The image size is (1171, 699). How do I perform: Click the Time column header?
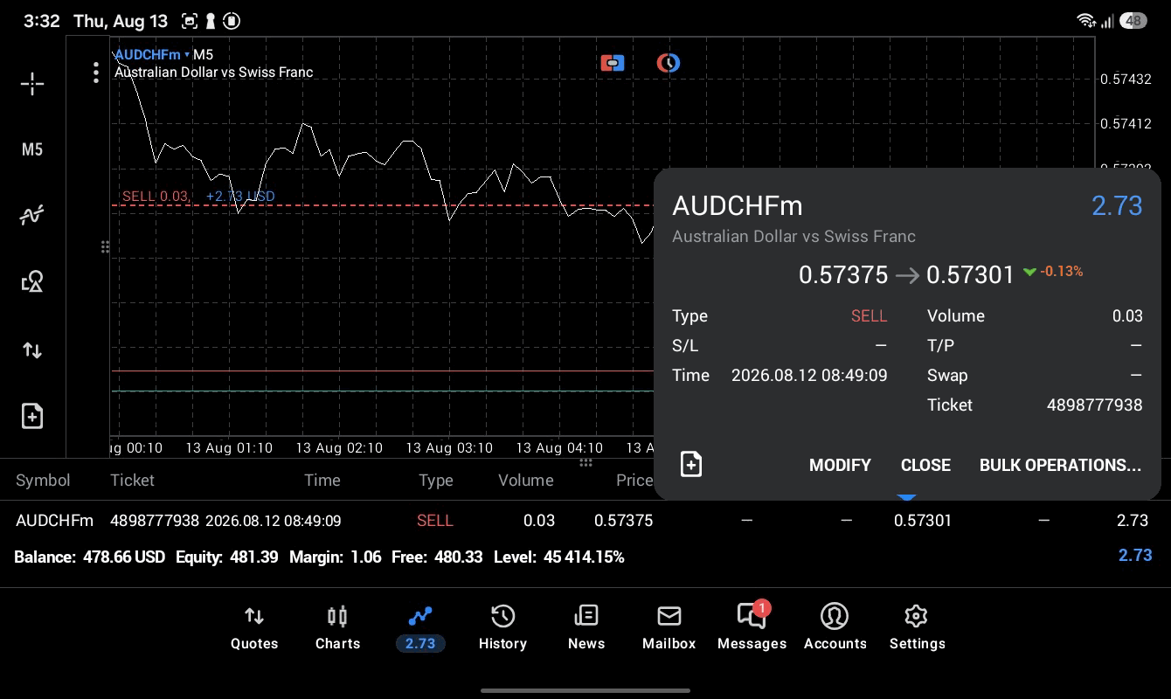[322, 480]
